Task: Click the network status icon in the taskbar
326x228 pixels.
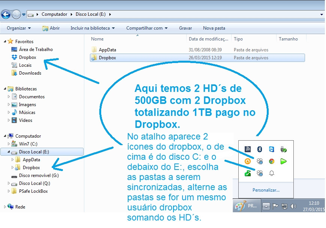Action: pyautogui.click(x=284, y=207)
